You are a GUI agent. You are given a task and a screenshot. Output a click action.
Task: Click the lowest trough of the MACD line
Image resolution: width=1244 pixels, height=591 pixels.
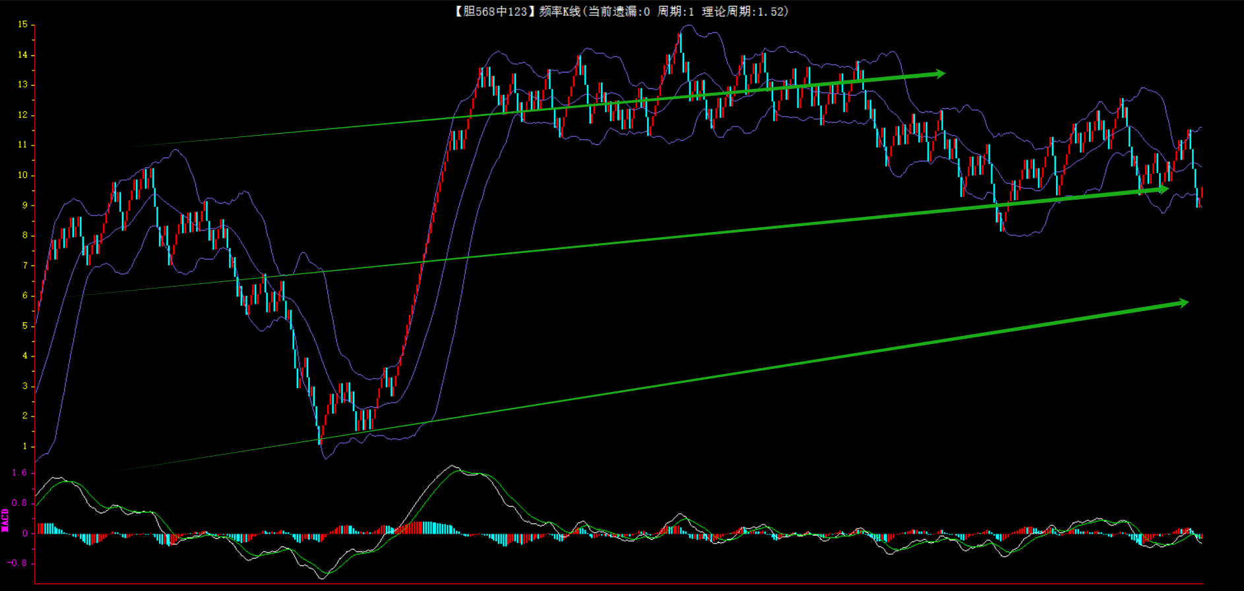point(323,578)
